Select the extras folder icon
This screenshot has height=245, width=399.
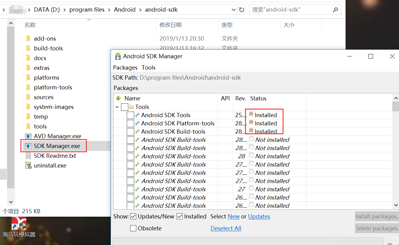coord(28,68)
